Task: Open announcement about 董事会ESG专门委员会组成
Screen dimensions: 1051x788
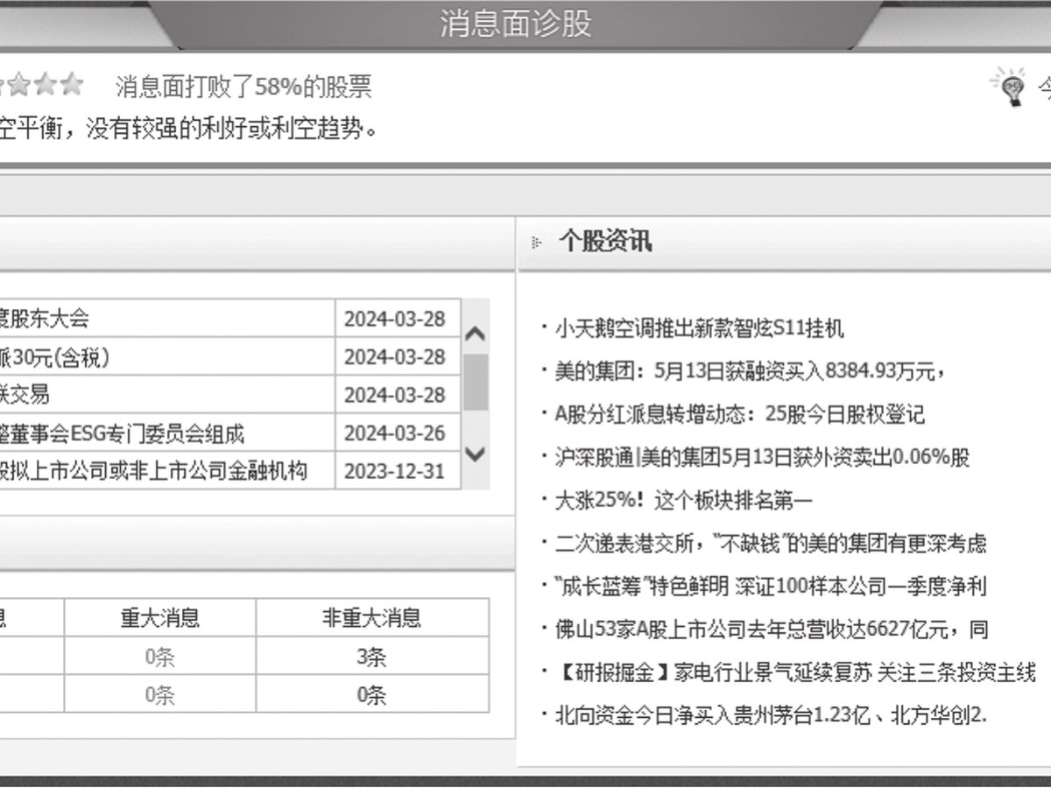Action: 167,433
